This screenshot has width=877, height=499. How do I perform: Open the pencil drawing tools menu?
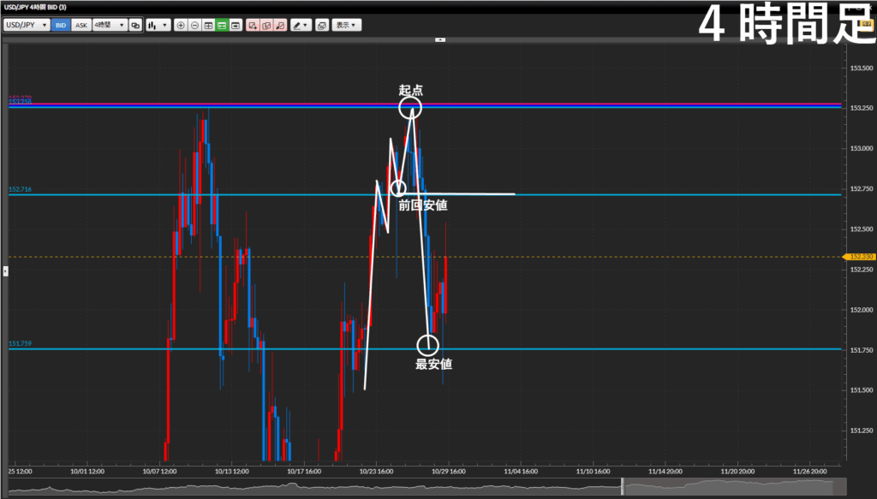coord(300,26)
